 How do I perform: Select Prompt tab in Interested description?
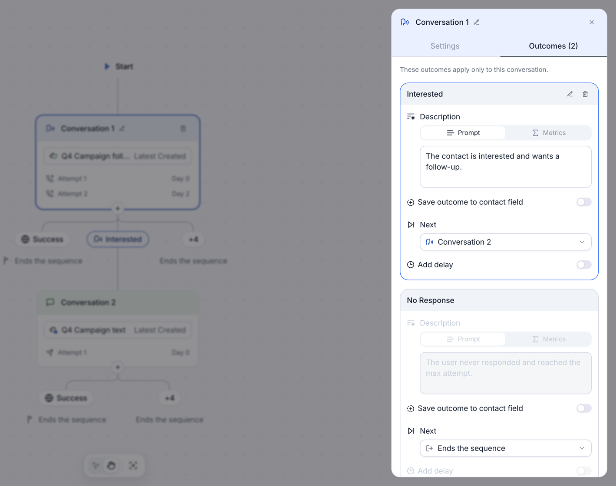[x=463, y=133]
